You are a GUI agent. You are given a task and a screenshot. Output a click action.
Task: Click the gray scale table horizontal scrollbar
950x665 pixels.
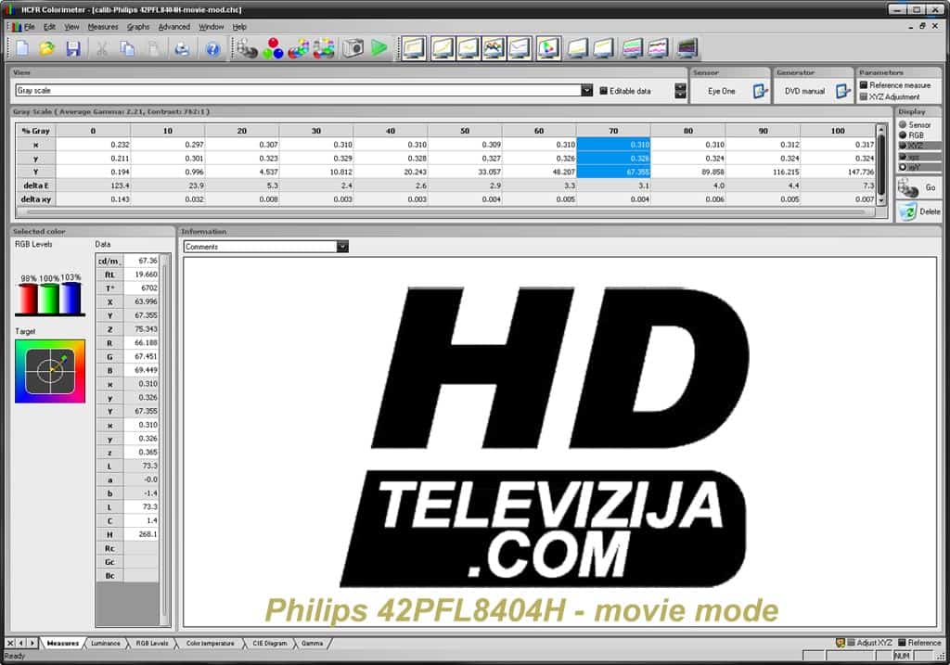click(x=445, y=212)
